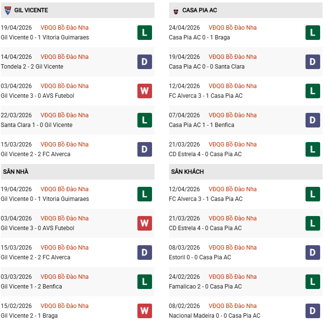Screen dimensions: 325x325
Task: Click the D badge for Tondela 2-2 Gil Vicente
Action: (145, 62)
